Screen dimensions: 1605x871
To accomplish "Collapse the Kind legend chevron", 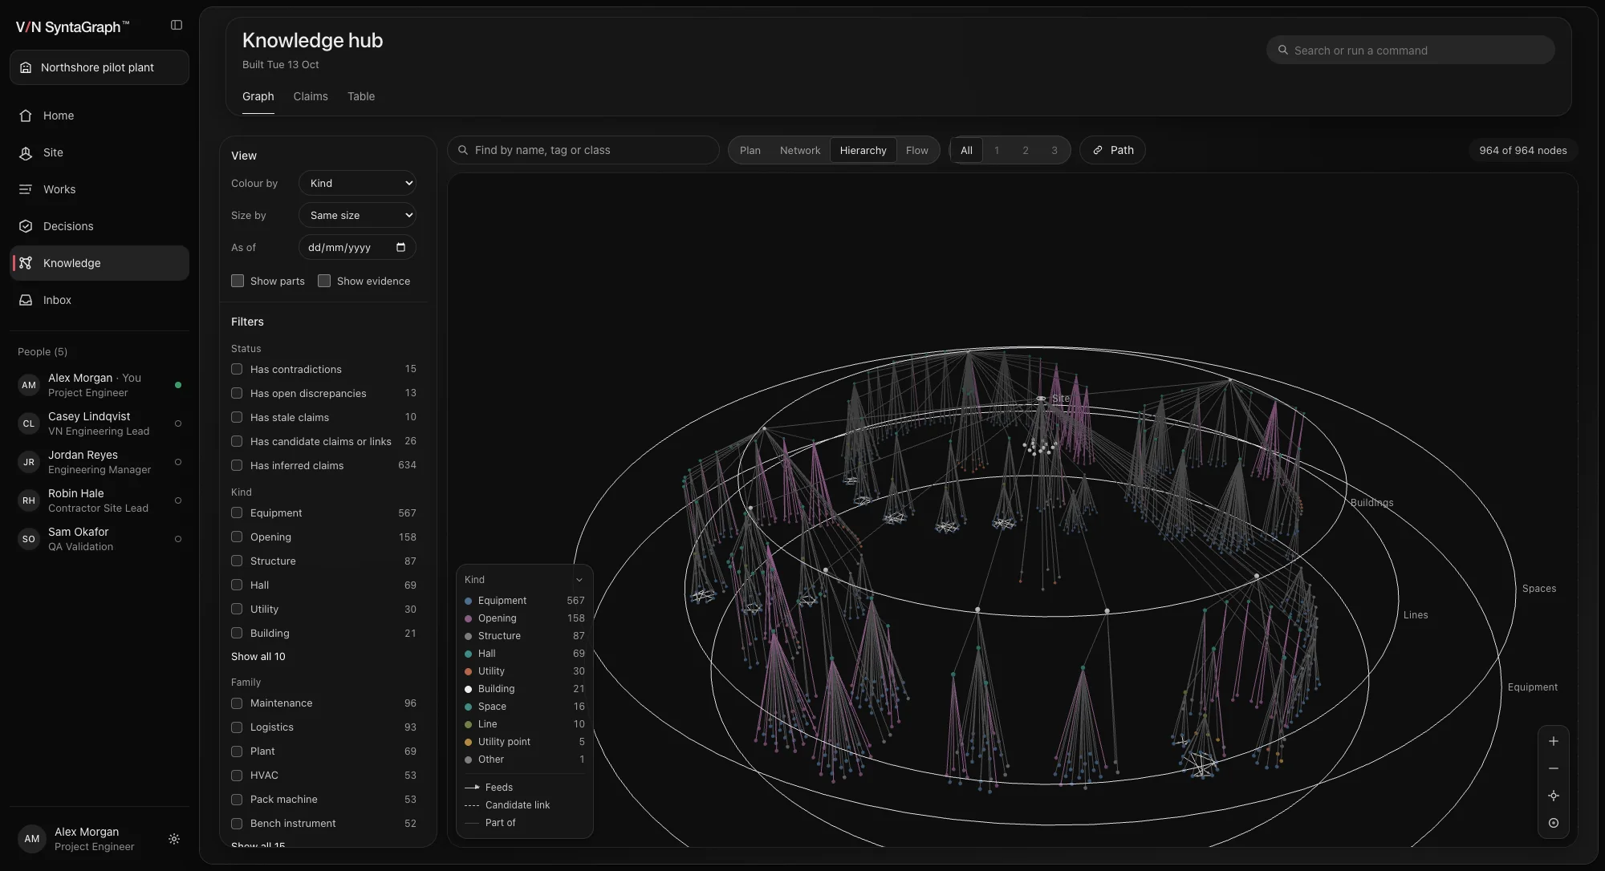I will (x=579, y=579).
